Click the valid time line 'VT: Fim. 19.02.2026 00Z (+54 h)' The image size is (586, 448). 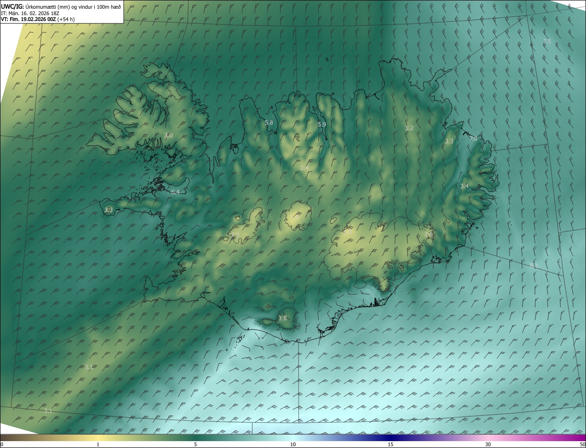(x=38, y=19)
